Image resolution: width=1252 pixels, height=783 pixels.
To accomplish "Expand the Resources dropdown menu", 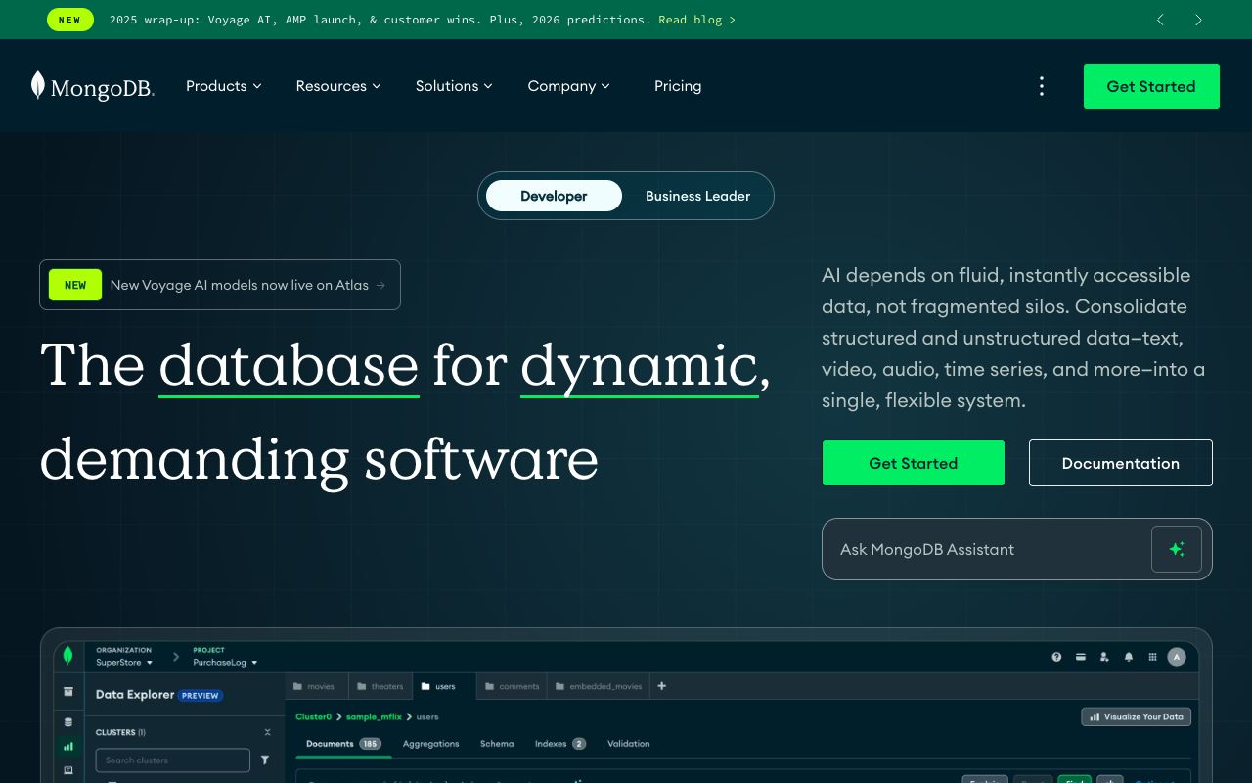I will click(338, 86).
